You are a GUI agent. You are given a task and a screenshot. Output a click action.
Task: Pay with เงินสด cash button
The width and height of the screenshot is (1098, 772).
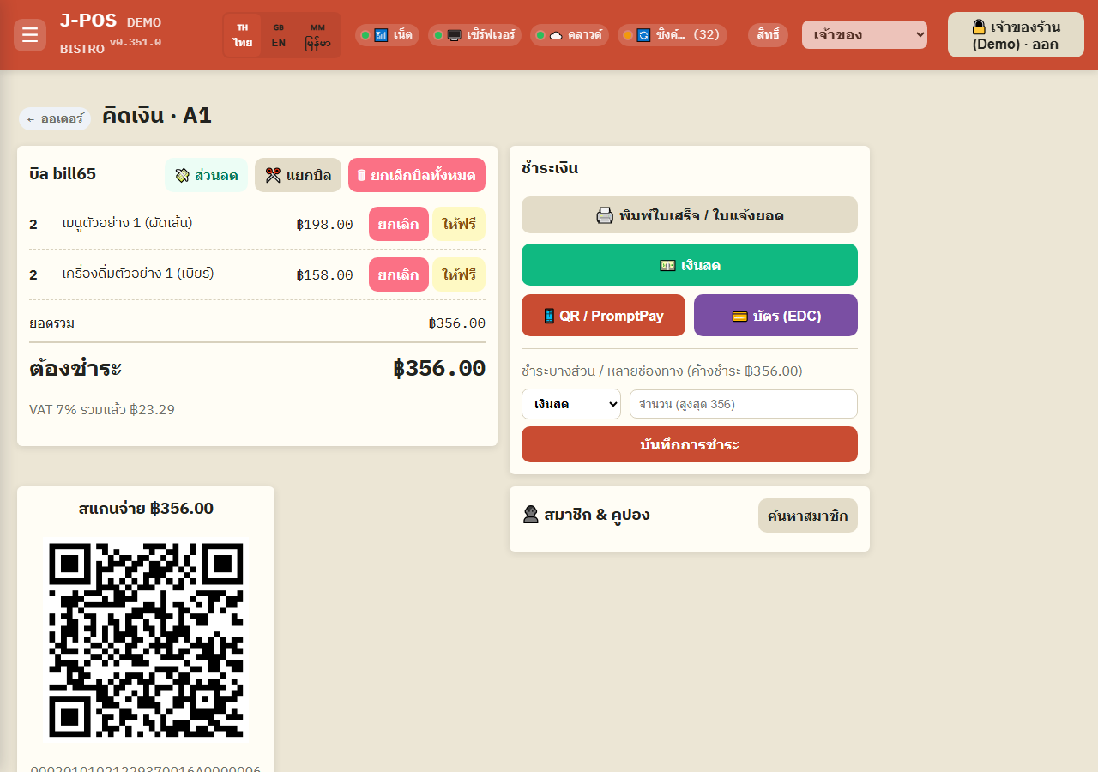tap(690, 265)
